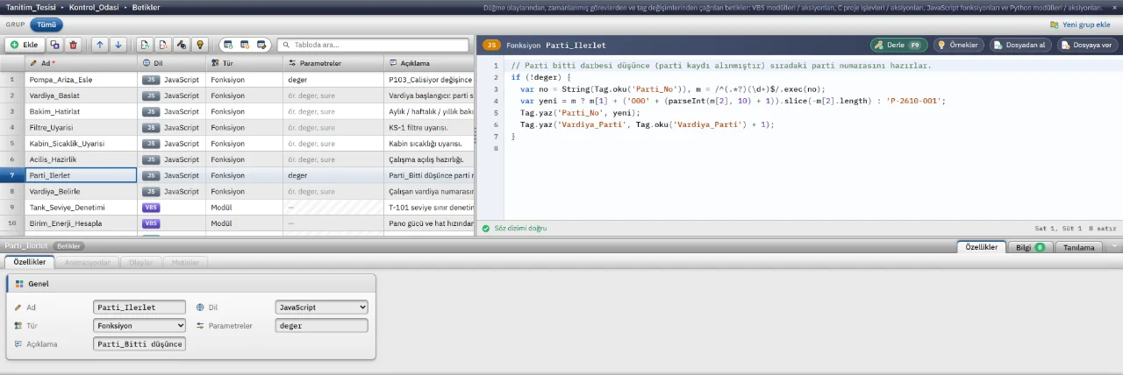Viewport: 1123px width, 375px height.
Task: Click the Parti_Ilerlet name cell
Action: (x=81, y=175)
